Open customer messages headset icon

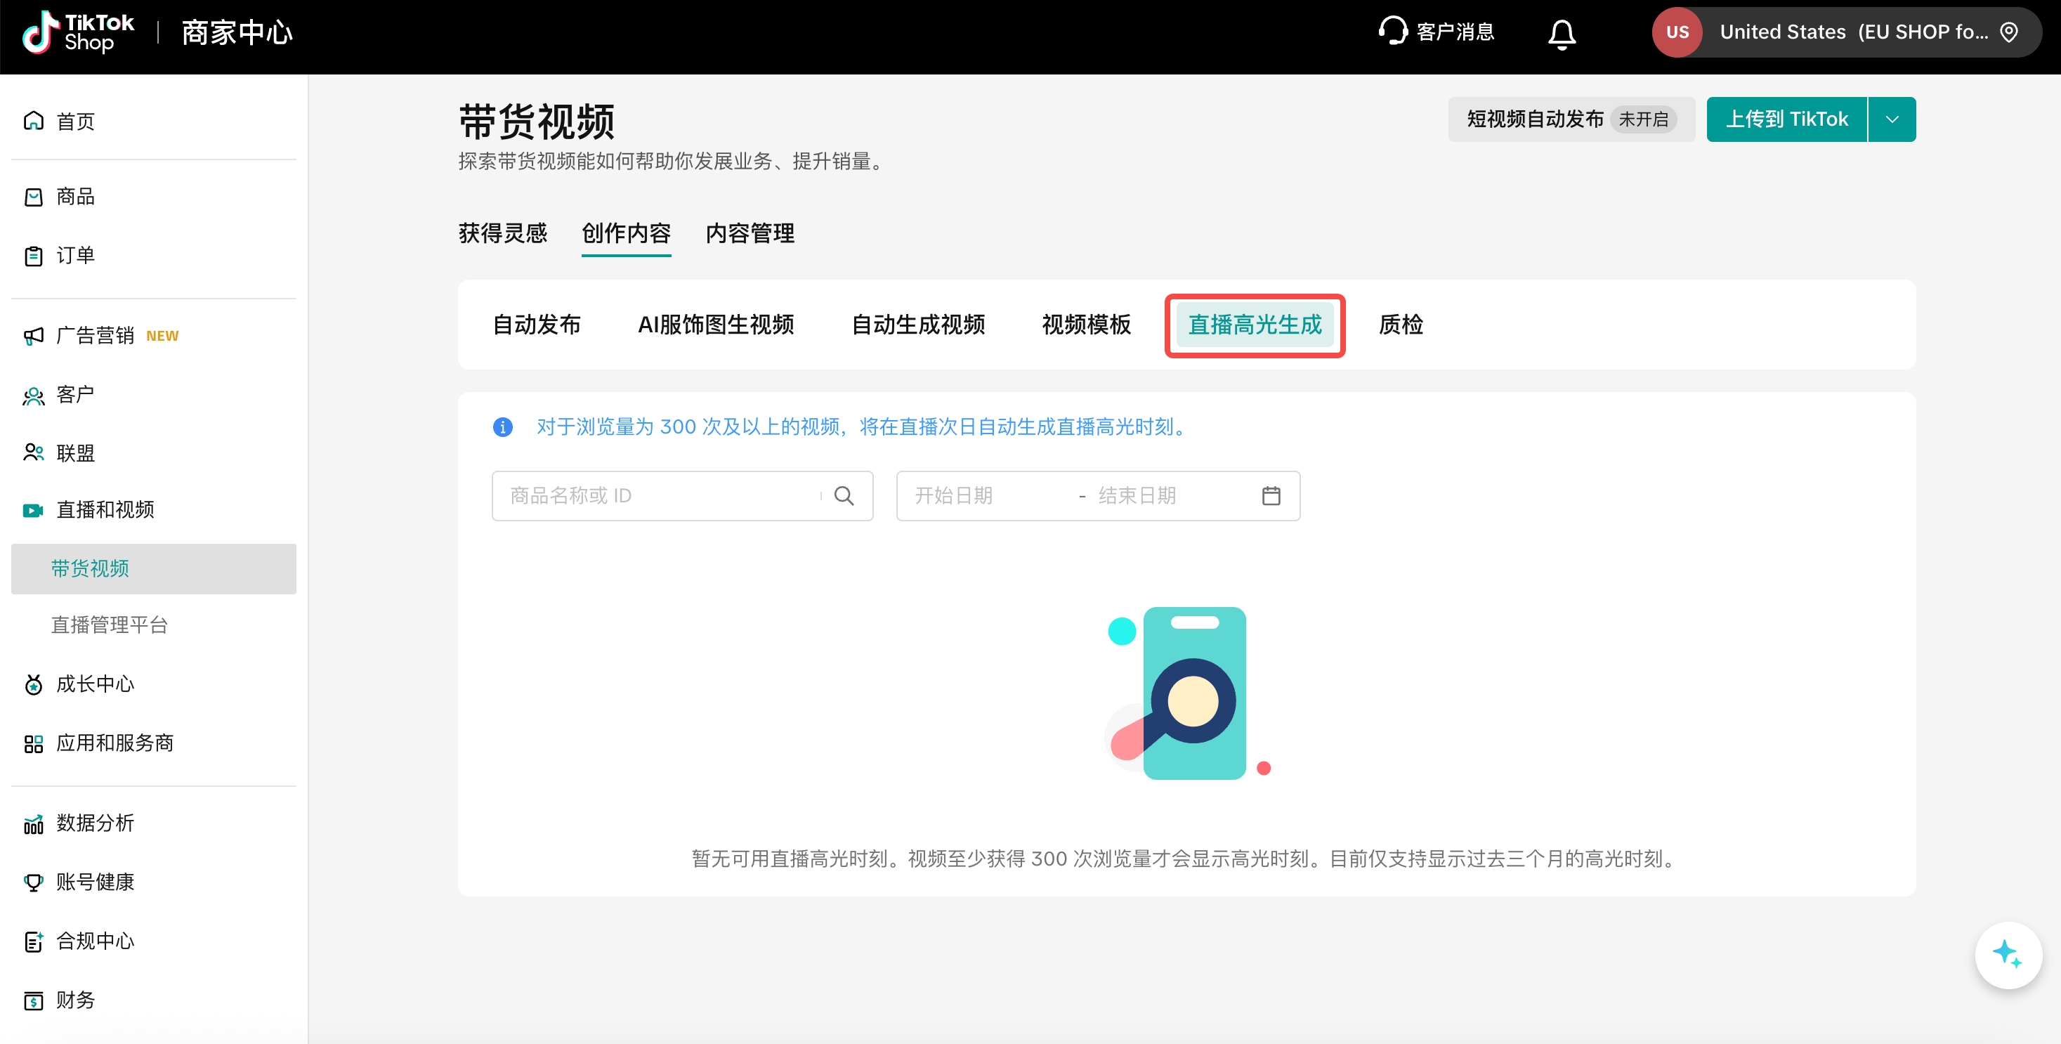(x=1392, y=31)
